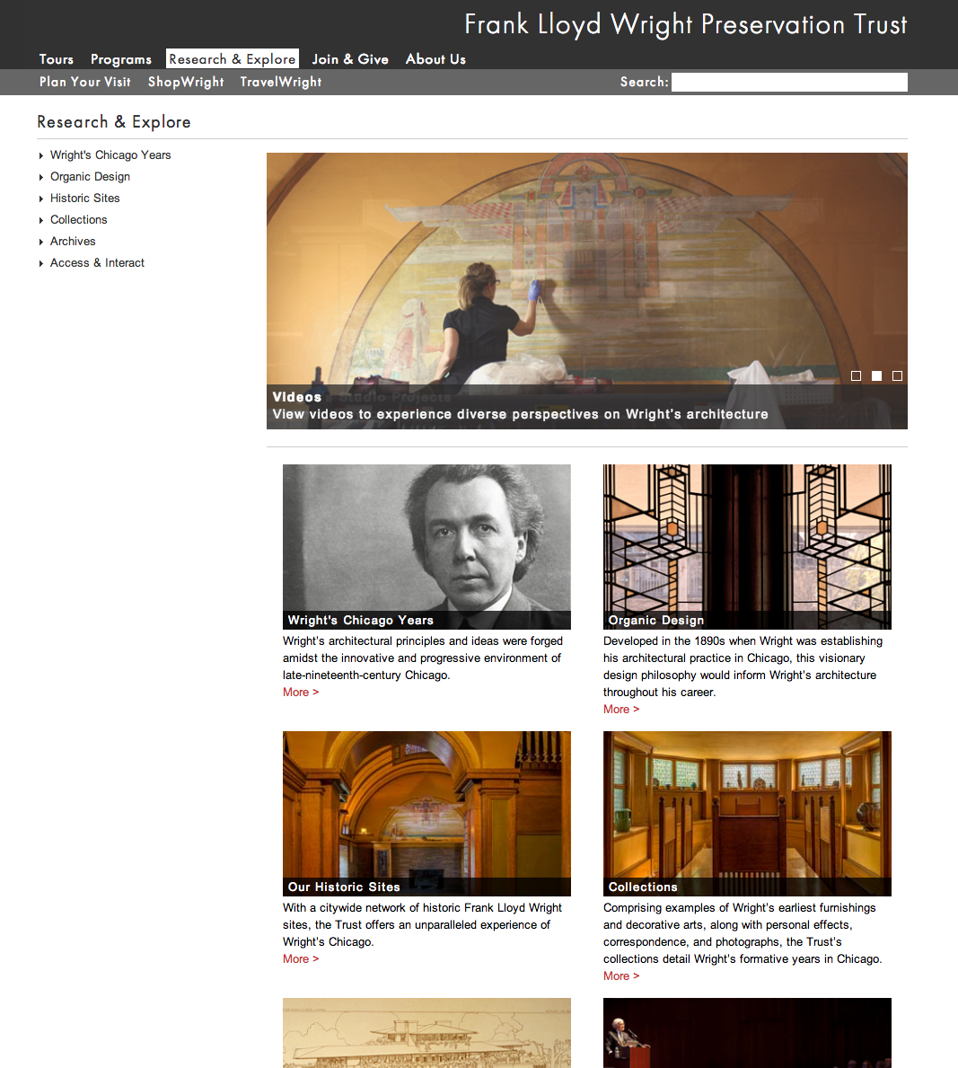The width and height of the screenshot is (958, 1068).
Task: Open the TravelWright link
Action: pyautogui.click(x=280, y=82)
